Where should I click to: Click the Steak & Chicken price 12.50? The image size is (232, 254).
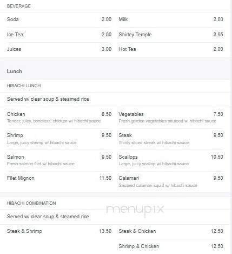tap(217, 231)
